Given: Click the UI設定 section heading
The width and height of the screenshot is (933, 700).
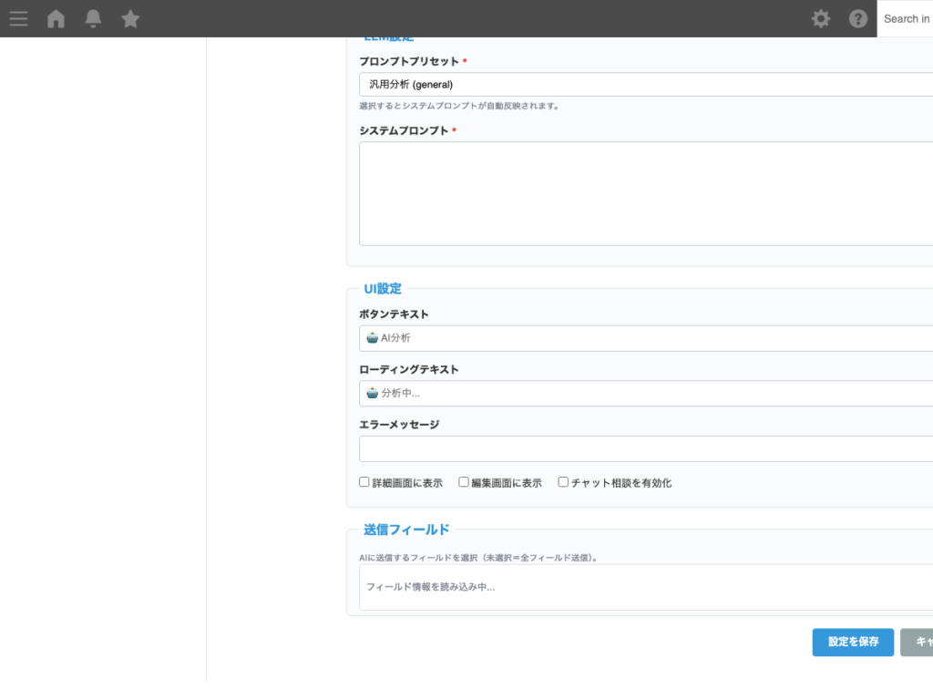Looking at the screenshot, I should (x=382, y=288).
